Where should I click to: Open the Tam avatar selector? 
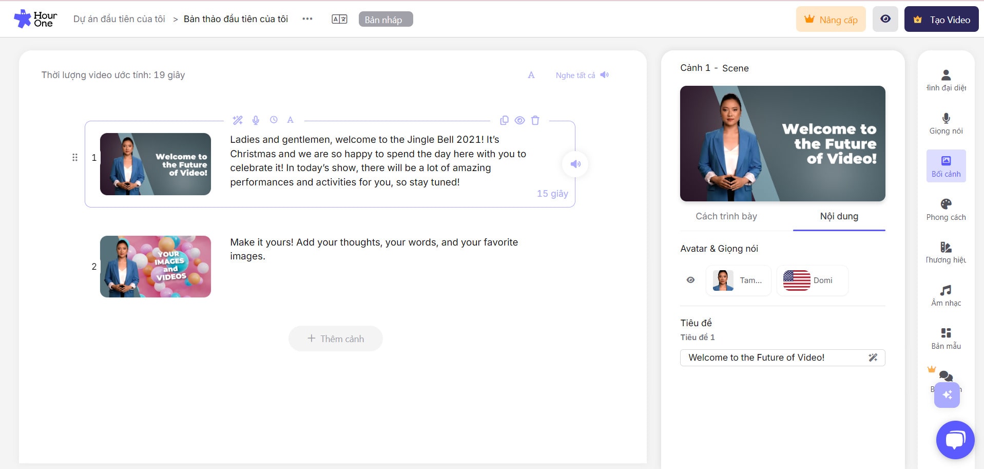coord(738,280)
